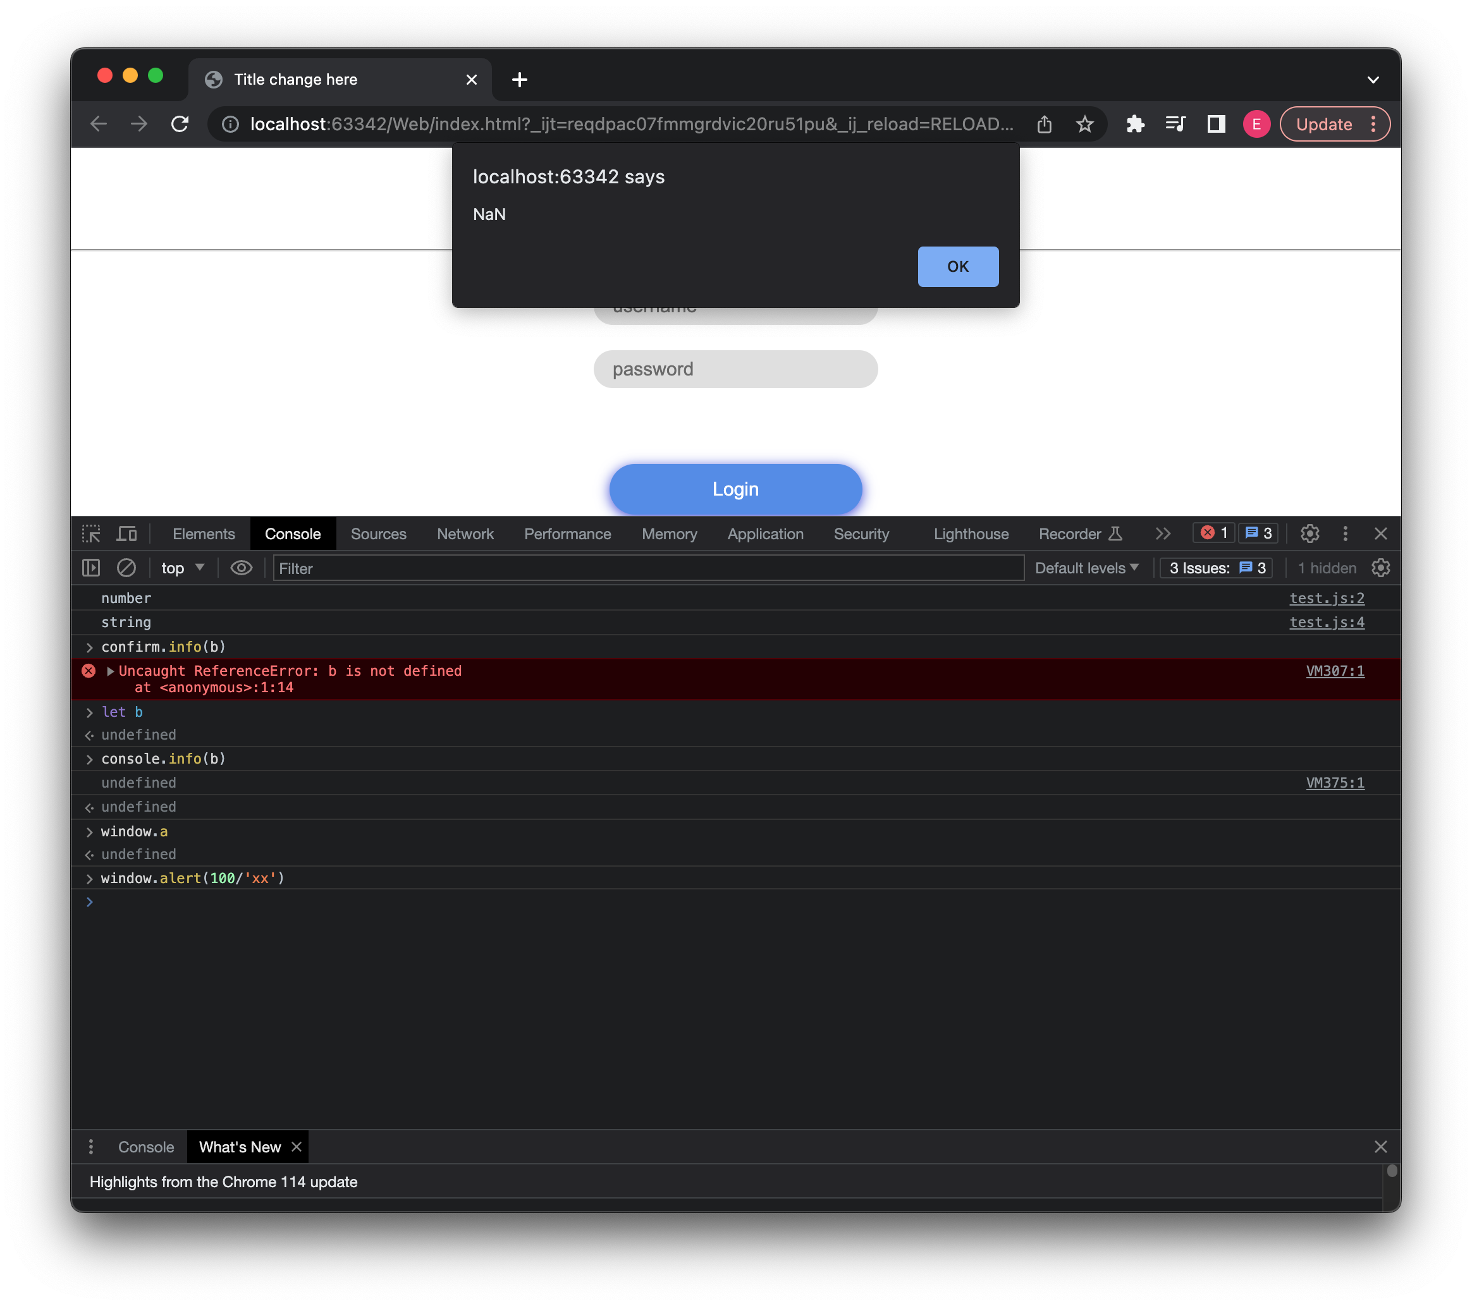1472x1306 pixels.
Task: Click the blue issues count badge
Action: [x=1258, y=533]
